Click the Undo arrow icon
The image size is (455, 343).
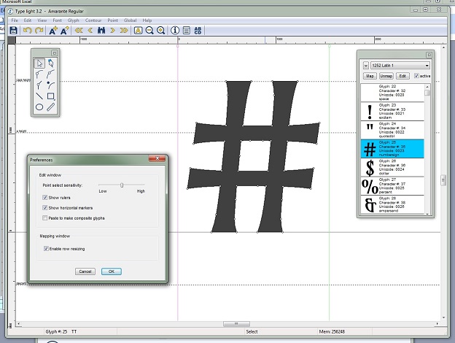[x=27, y=30]
